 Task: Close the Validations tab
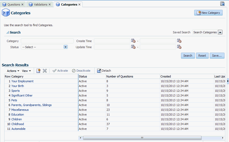pyautogui.click(x=50, y=4)
